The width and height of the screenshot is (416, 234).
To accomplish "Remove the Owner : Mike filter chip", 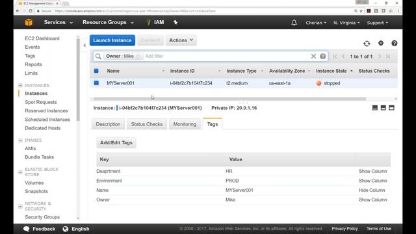I will coord(138,57).
